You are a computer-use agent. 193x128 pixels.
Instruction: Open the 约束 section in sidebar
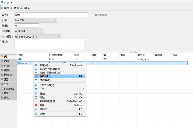pyautogui.click(x=9, y=61)
